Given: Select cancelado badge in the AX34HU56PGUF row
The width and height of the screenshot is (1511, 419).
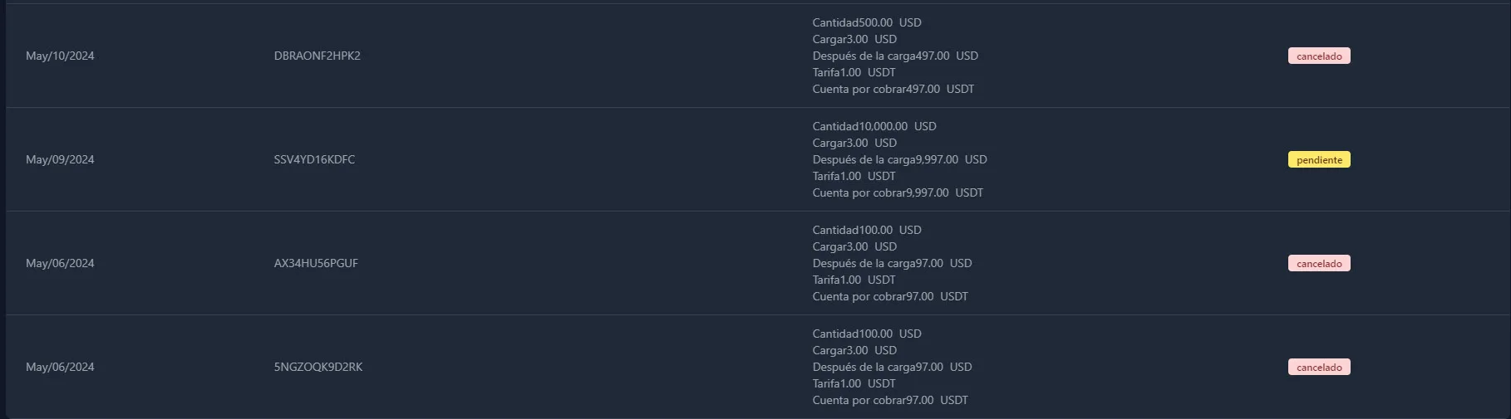Looking at the screenshot, I should pos(1319,263).
